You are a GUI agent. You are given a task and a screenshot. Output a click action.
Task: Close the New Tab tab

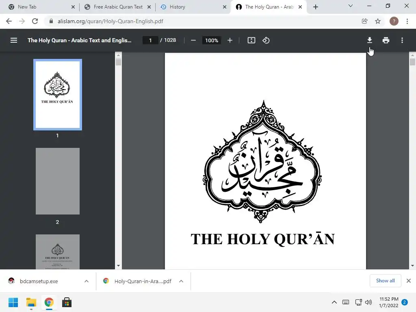coord(73,7)
